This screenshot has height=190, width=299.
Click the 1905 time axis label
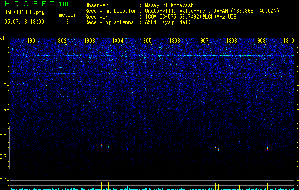pyautogui.click(x=146, y=41)
